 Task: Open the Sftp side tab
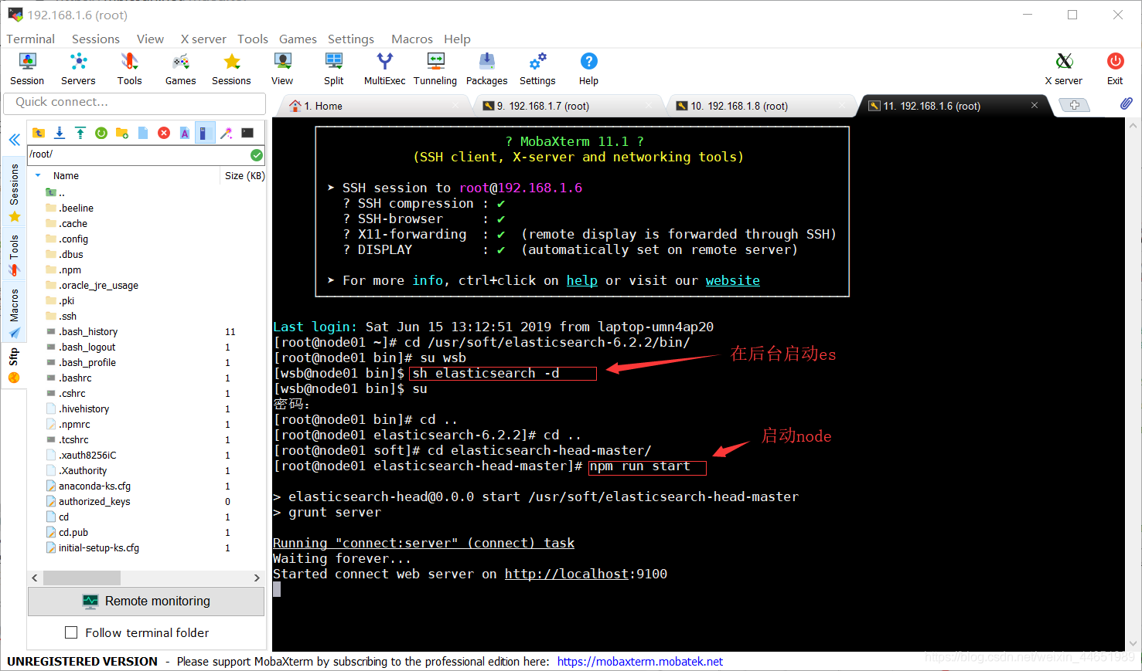(14, 366)
